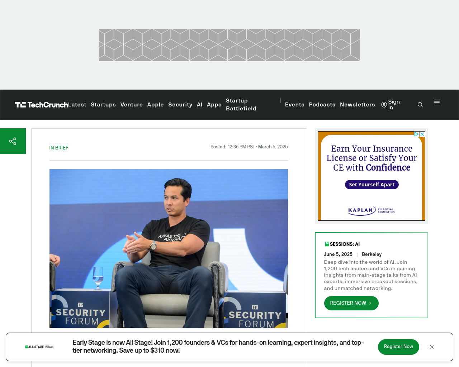Open the Latest menu item
Screen dimensions: 459x367
pos(77,105)
